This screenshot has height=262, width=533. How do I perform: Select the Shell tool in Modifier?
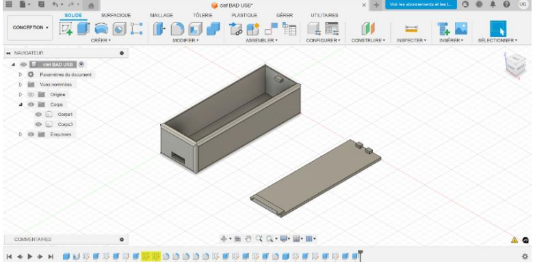click(x=195, y=29)
